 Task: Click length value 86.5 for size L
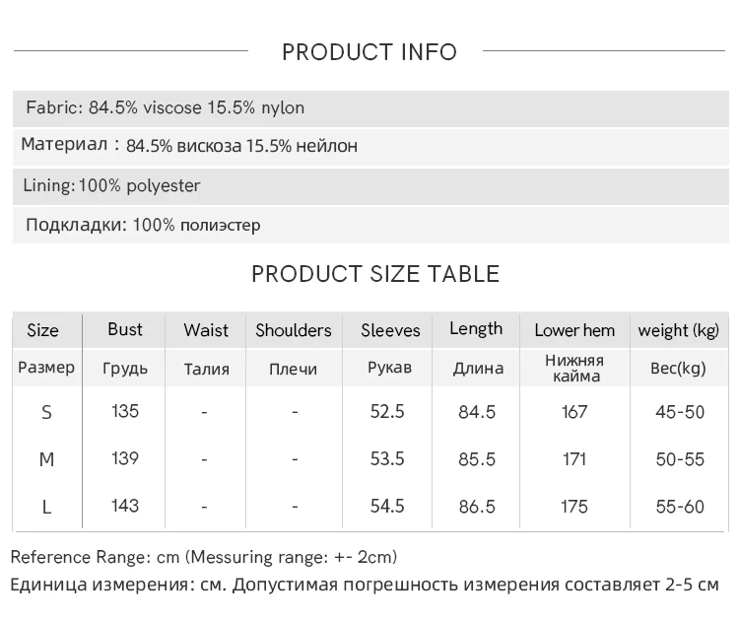click(x=477, y=507)
